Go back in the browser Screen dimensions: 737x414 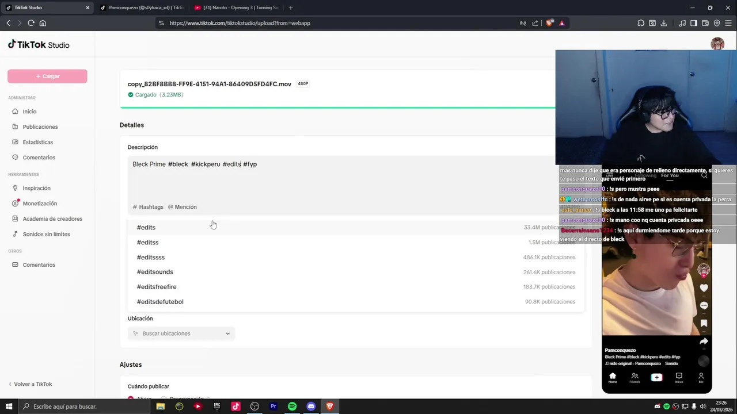(8, 23)
